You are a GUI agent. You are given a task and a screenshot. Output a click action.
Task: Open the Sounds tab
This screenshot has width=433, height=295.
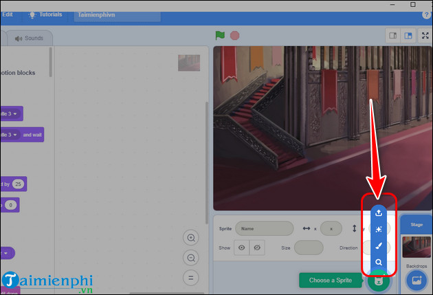[30, 38]
